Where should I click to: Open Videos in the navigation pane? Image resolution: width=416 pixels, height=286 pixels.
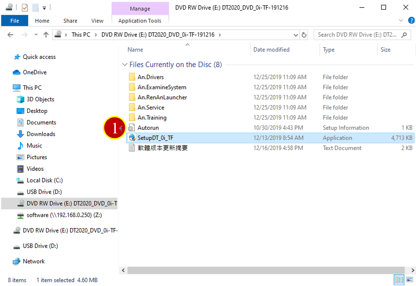pyautogui.click(x=35, y=169)
